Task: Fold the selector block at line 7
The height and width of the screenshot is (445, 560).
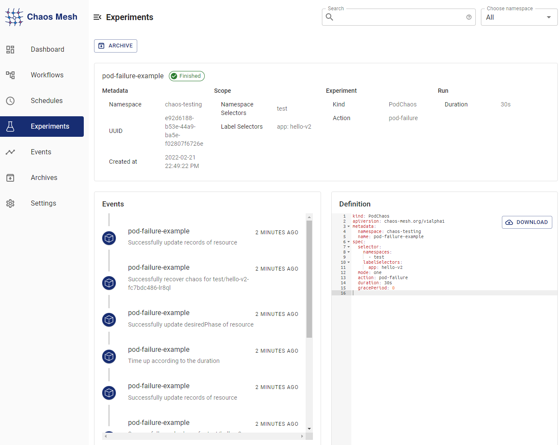Action: (x=348, y=247)
